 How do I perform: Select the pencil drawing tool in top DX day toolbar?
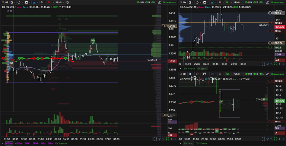point(268,3)
